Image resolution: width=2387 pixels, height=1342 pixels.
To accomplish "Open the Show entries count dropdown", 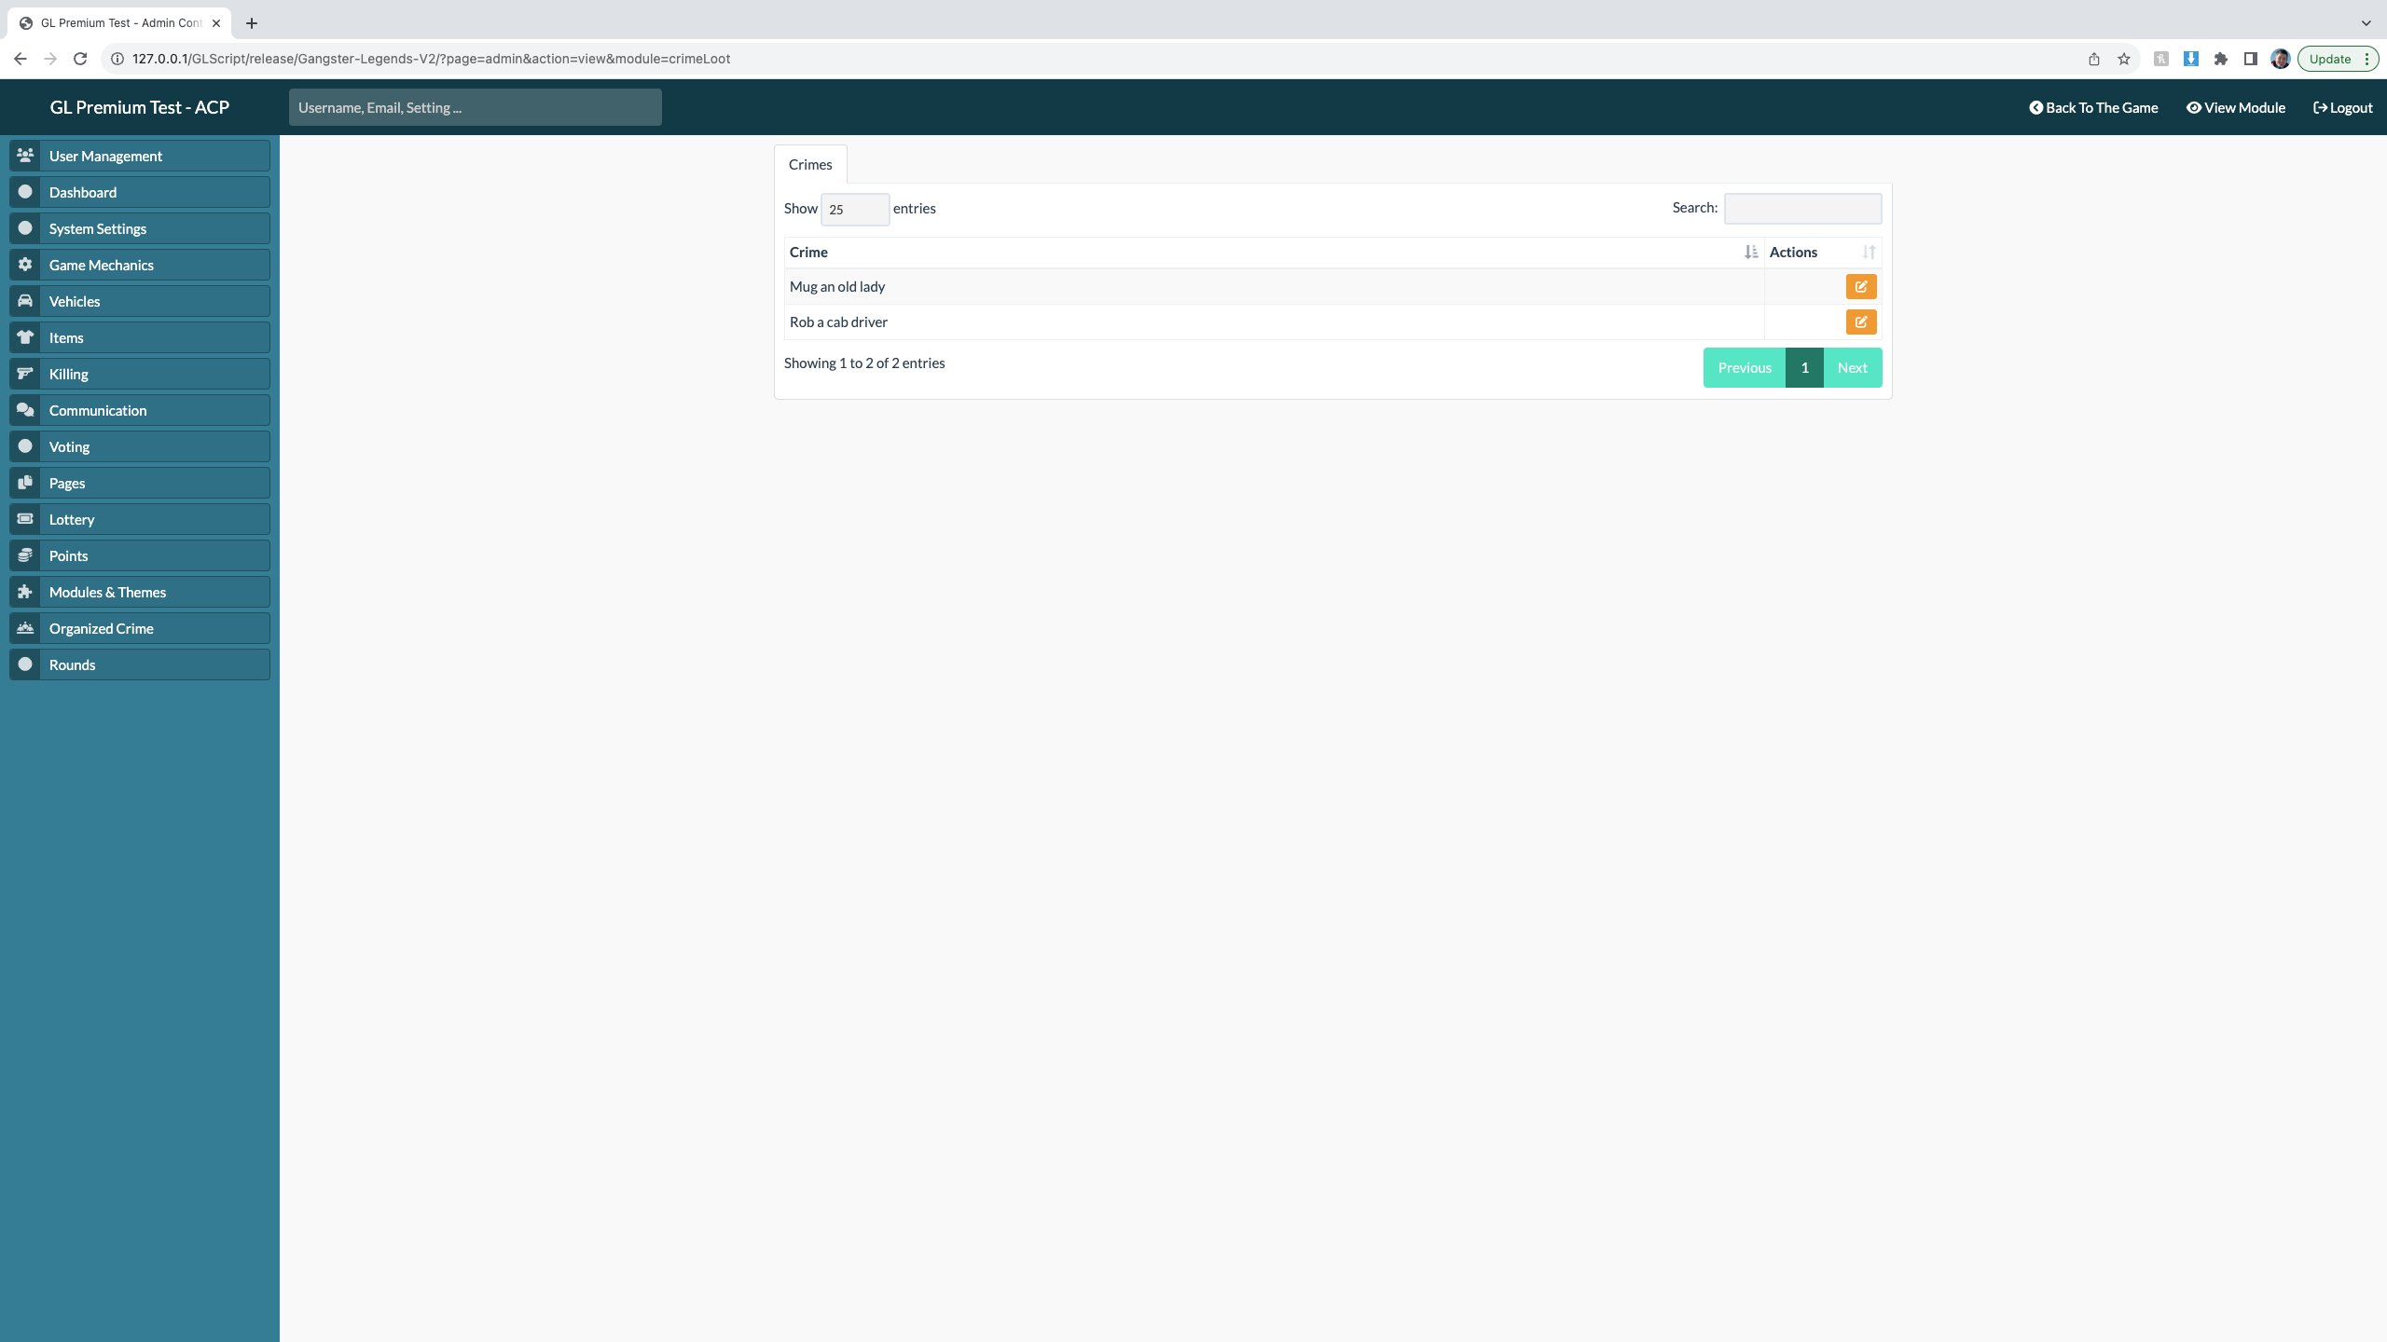I will (x=854, y=210).
